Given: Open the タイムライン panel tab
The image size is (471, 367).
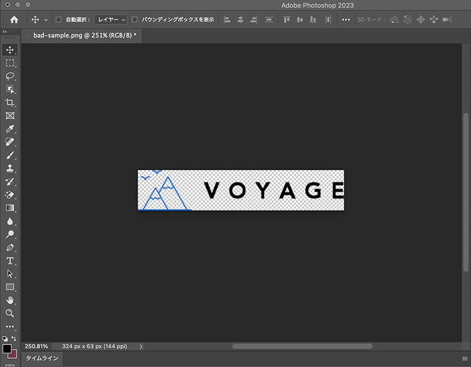Looking at the screenshot, I should pyautogui.click(x=42, y=358).
